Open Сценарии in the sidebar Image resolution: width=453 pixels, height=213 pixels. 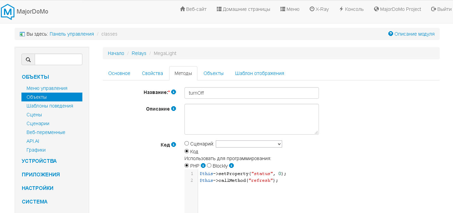38,123
